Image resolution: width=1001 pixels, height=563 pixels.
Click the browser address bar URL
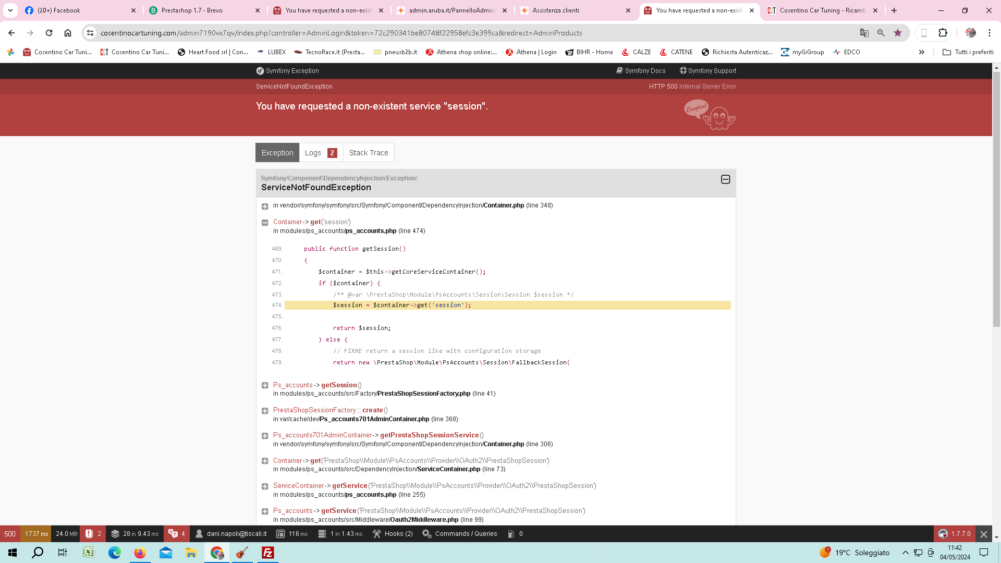341,33
